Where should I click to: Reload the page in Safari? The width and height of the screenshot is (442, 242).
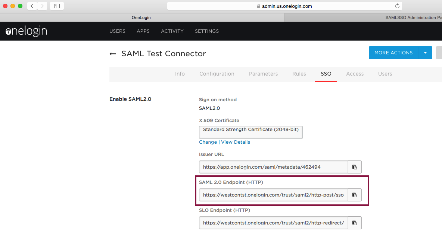(x=397, y=6)
